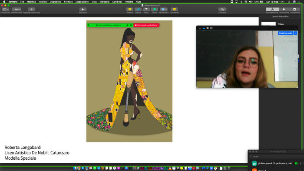Image resolution: width=304 pixels, height=171 pixels.
Task: Click Disattiva audio button on video
Action: 285,33
